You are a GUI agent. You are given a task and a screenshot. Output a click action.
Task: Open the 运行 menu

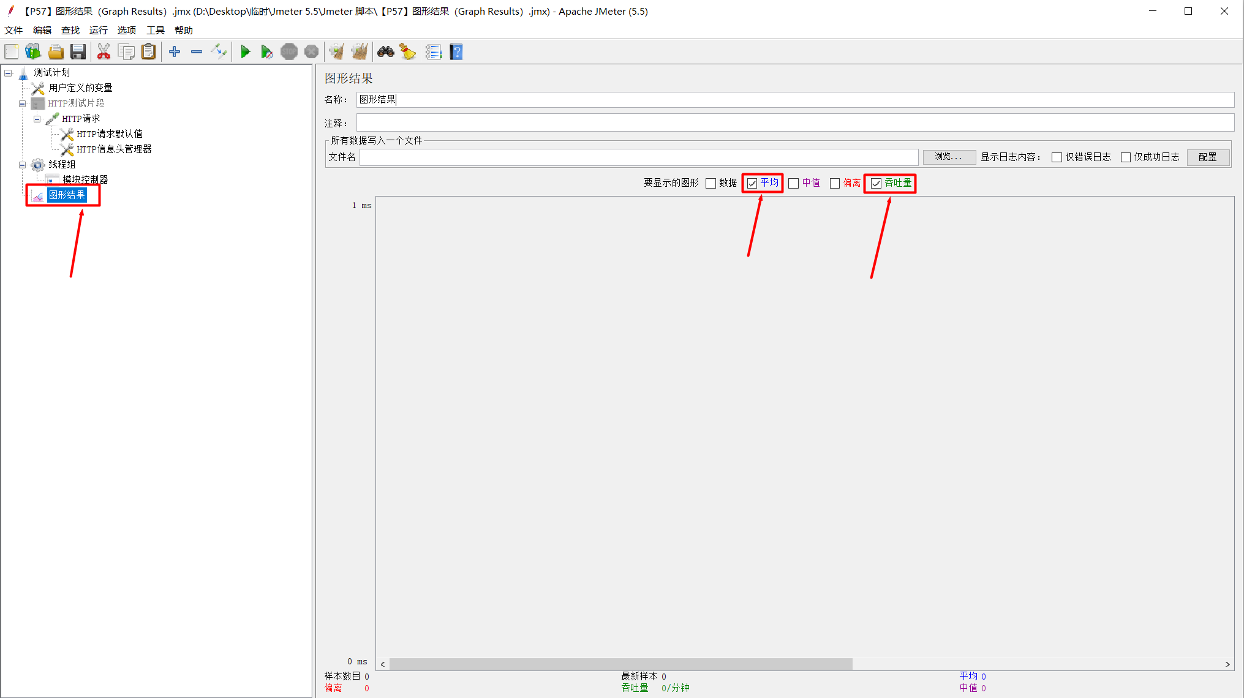point(98,30)
